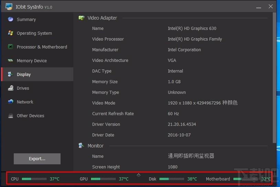Click the Operating System Windows flag icon
This screenshot has height=187, width=280.
tap(11, 33)
